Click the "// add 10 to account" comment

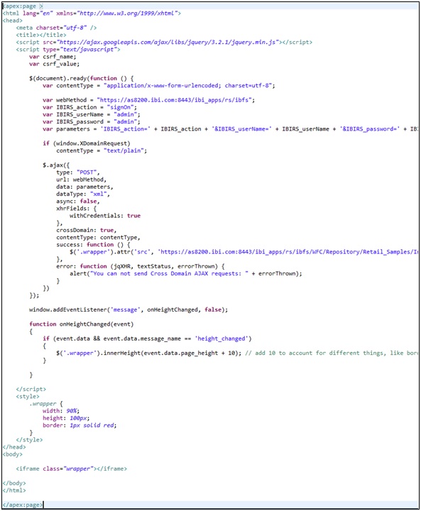point(332,353)
